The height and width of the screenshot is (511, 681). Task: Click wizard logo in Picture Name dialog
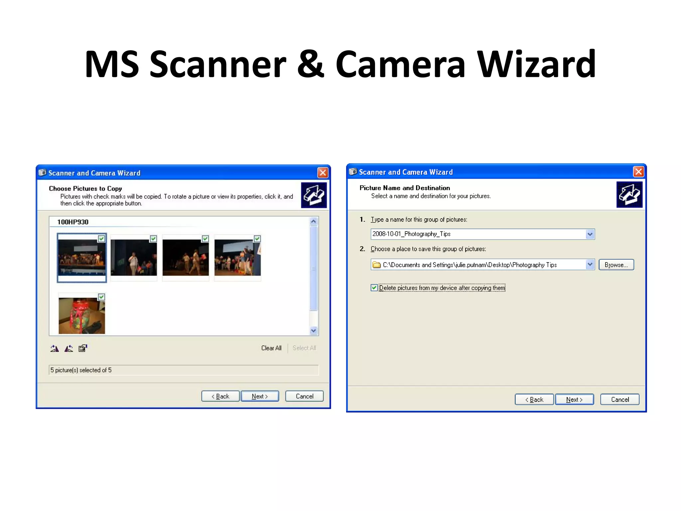pyautogui.click(x=629, y=195)
